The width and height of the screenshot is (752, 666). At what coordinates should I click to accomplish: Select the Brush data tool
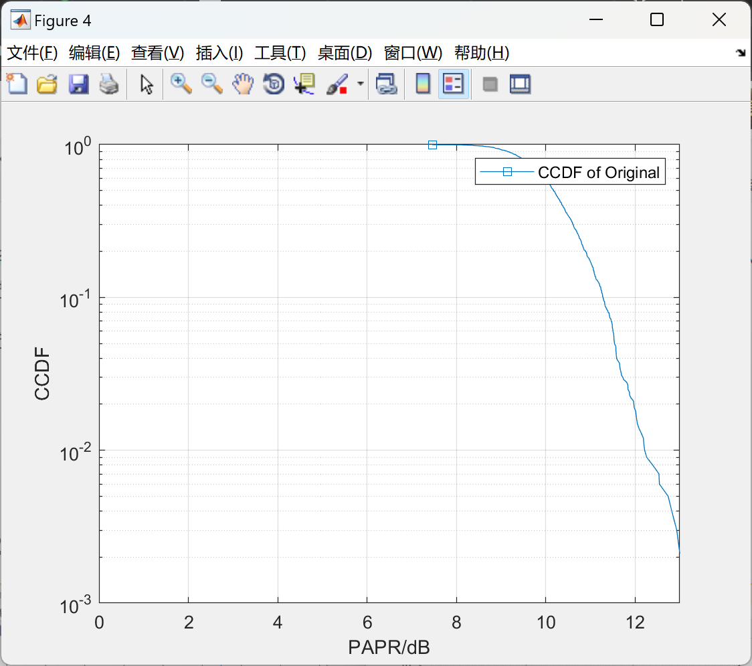coord(337,84)
